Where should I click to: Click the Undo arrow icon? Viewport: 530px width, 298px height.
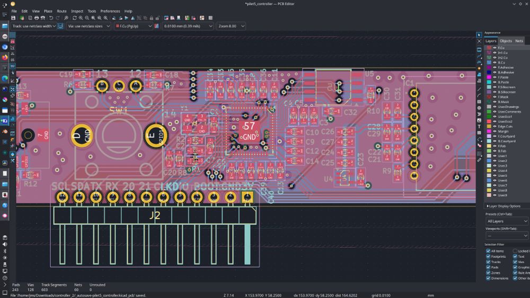tap(50, 18)
